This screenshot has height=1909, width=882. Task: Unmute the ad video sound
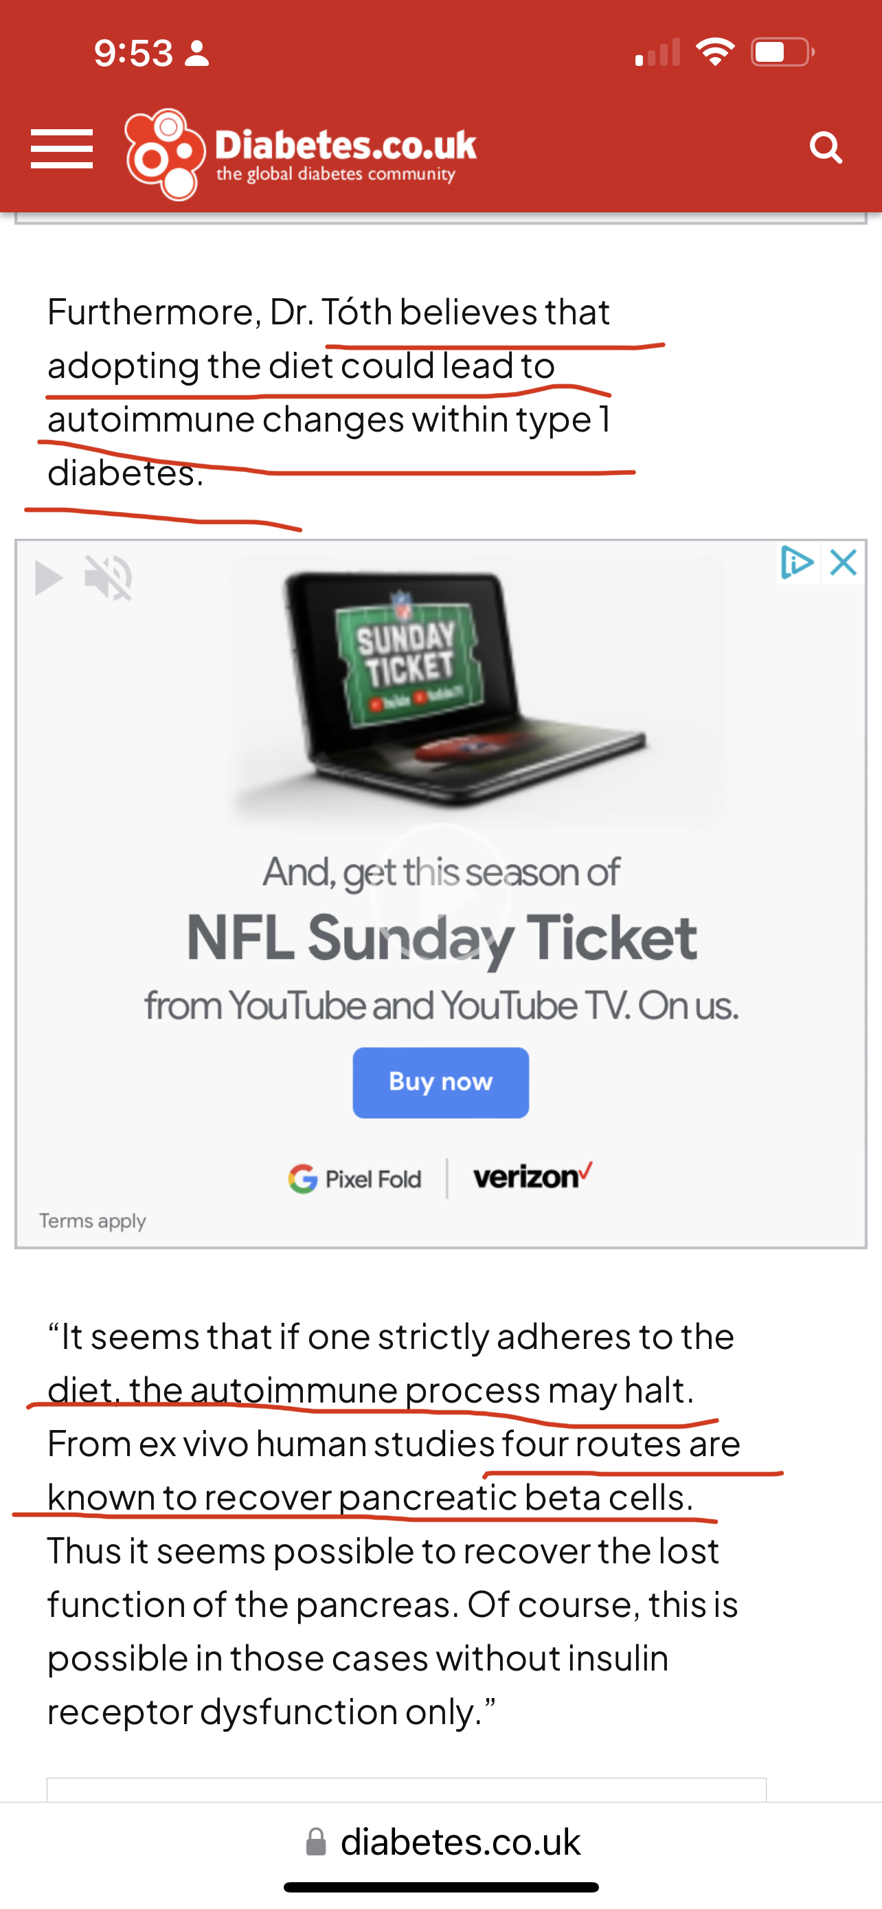[x=108, y=578]
